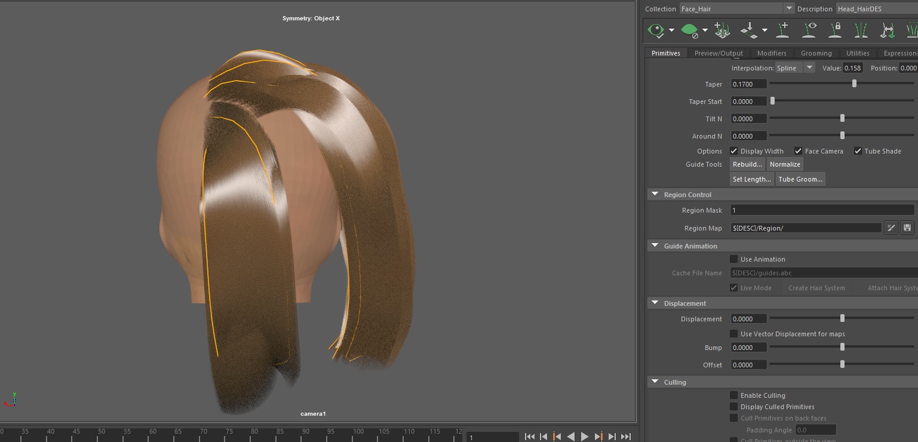The height and width of the screenshot is (442, 918).
Task: Create a new description
Action: [723, 30]
